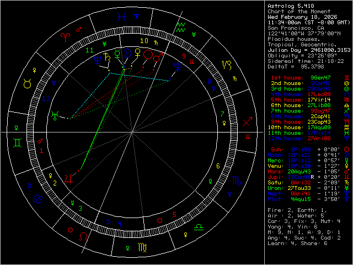Click the large red Sun symbol in the chart
The height and width of the screenshot is (265, 353).
coord(148,55)
